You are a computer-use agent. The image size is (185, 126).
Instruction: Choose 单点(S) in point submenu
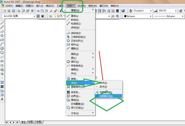pos(108,83)
